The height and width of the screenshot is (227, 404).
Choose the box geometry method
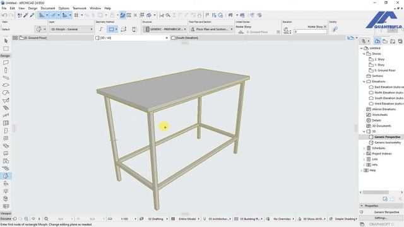(x=124, y=29)
